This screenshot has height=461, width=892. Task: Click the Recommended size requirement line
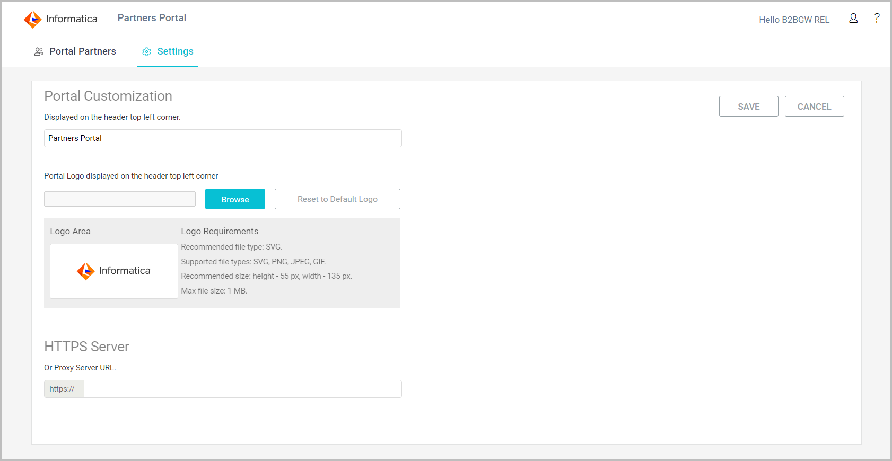pyautogui.click(x=267, y=276)
